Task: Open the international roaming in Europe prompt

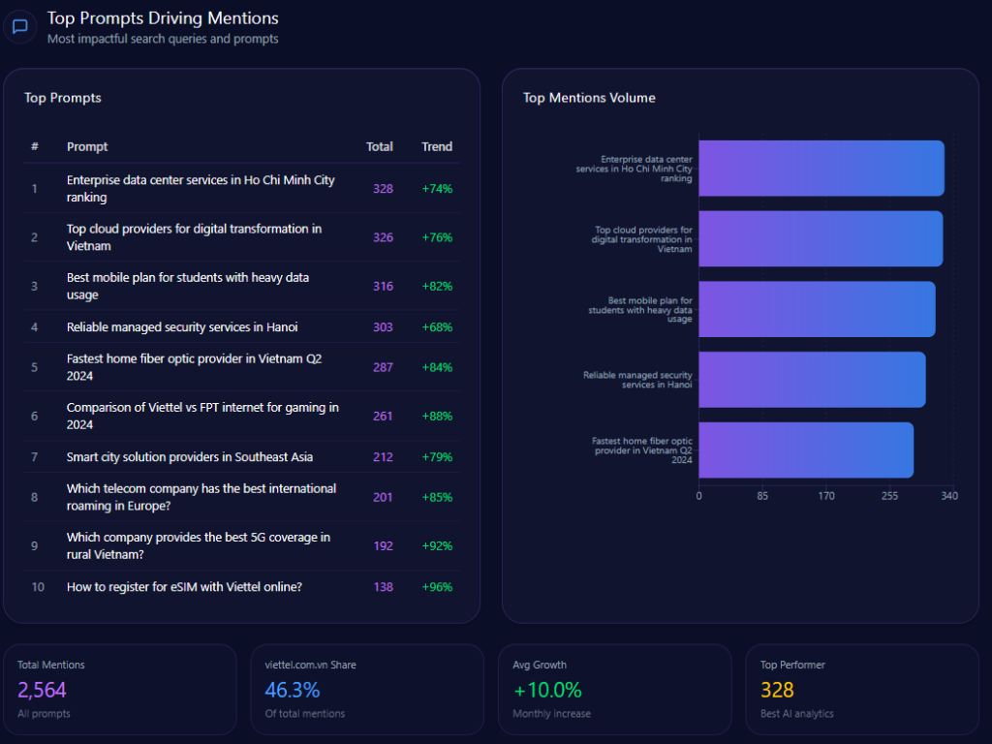Action: point(201,497)
